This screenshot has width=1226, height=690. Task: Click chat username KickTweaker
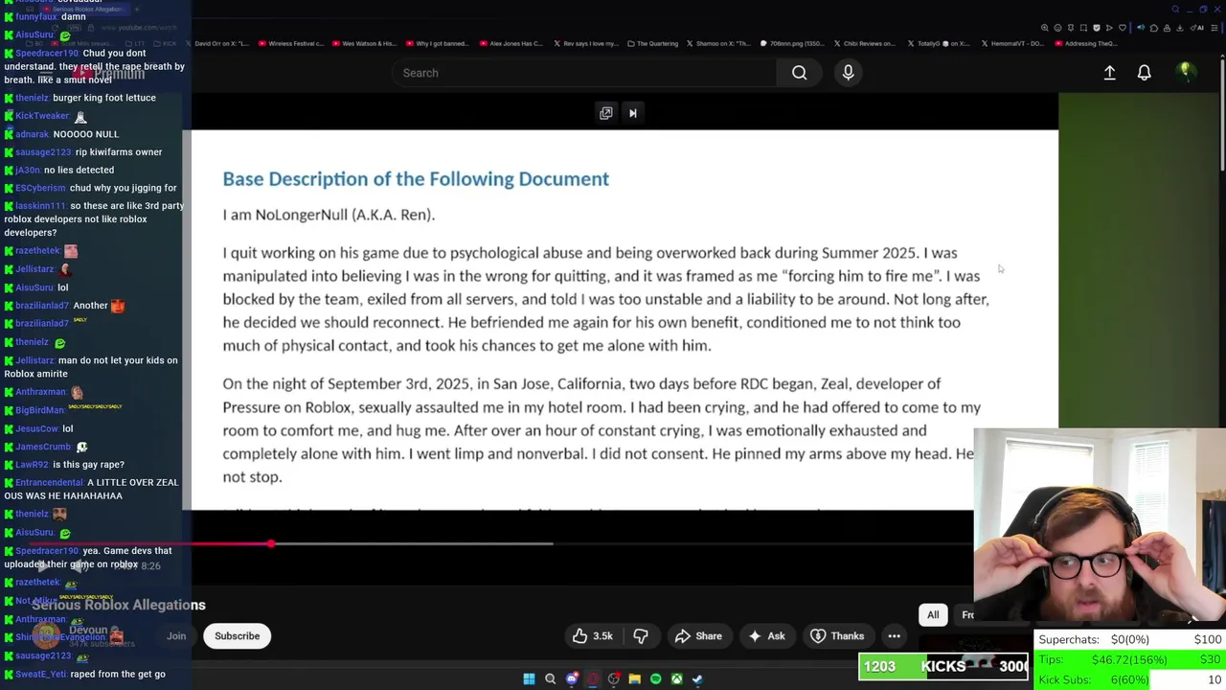[42, 116]
